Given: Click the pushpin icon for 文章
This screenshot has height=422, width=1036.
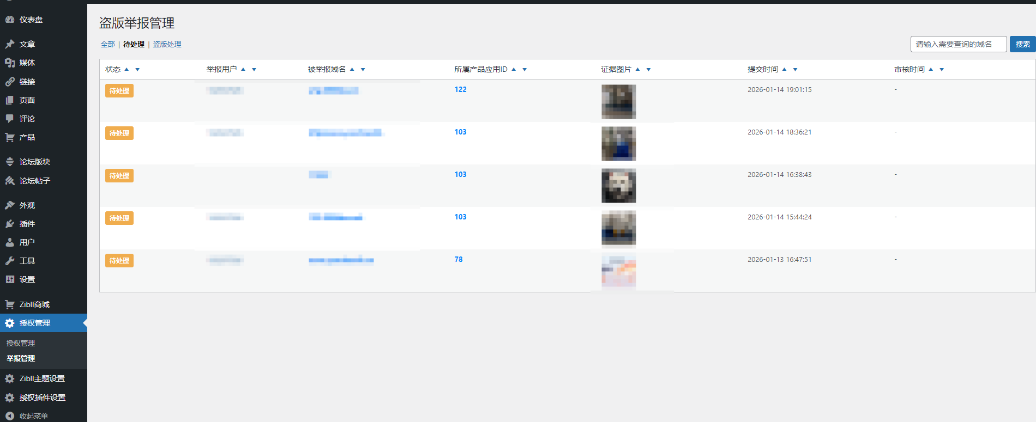Looking at the screenshot, I should (x=10, y=44).
